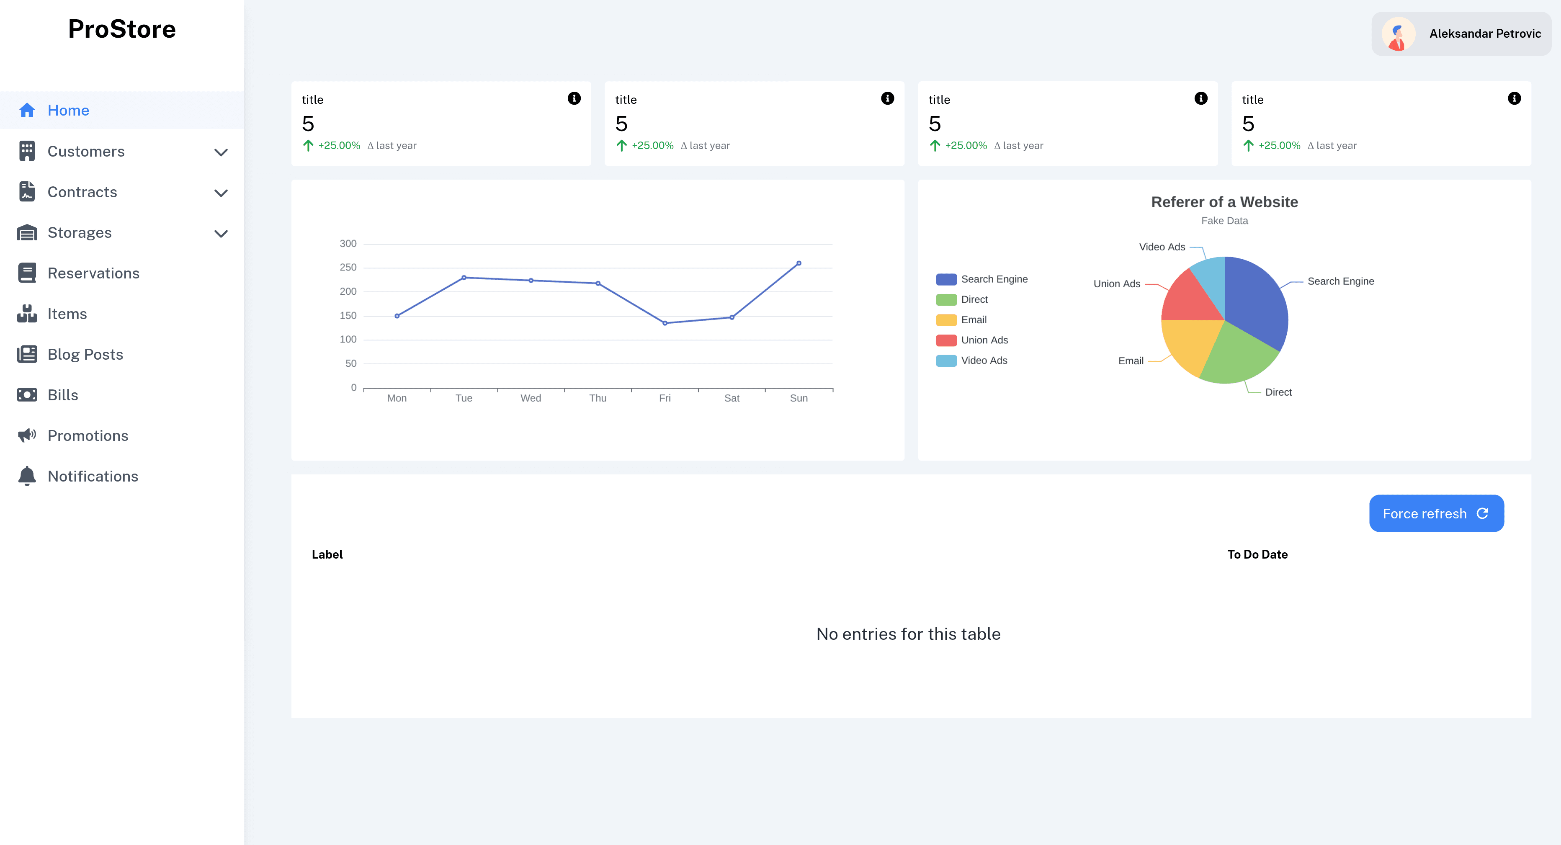Viewport: 1561px width, 845px height.
Task: Toggle Email legend swatch
Action: tap(946, 320)
